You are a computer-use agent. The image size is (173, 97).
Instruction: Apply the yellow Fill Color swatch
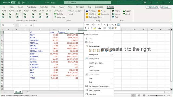point(95,28)
